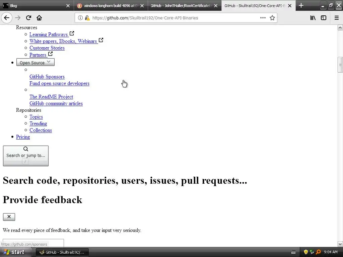Open the Library icon in toolbar
Image resolution: width=343 pixels, height=257 pixels.
[x=313, y=18]
